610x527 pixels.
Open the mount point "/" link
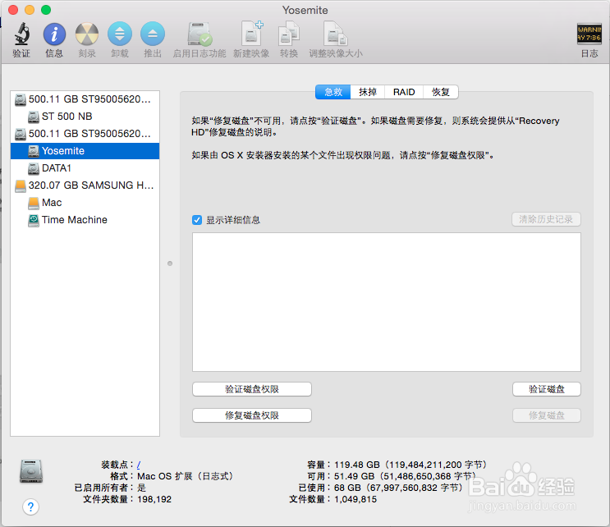pyautogui.click(x=139, y=465)
